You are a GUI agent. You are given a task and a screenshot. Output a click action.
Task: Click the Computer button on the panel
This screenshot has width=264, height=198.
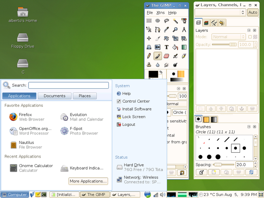(x=15, y=195)
